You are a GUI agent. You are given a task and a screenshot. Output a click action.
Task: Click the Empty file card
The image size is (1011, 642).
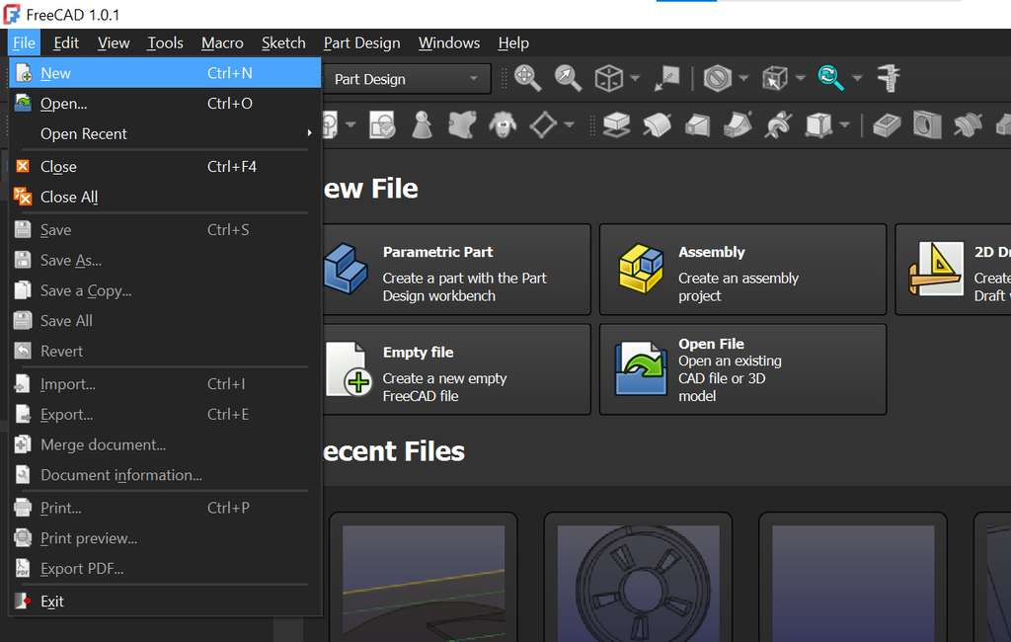(x=456, y=369)
